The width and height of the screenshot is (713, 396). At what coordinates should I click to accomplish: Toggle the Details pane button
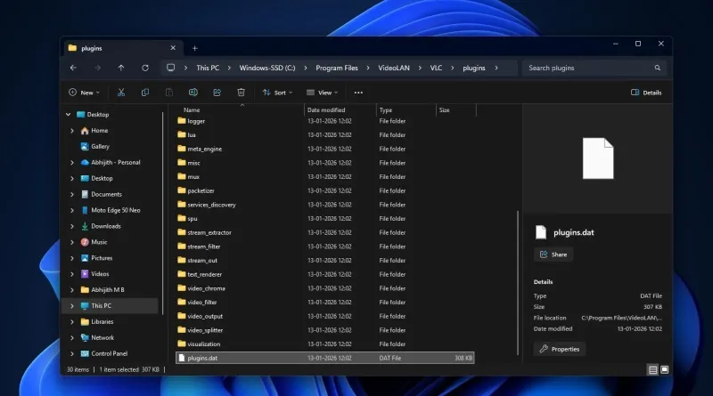click(646, 93)
